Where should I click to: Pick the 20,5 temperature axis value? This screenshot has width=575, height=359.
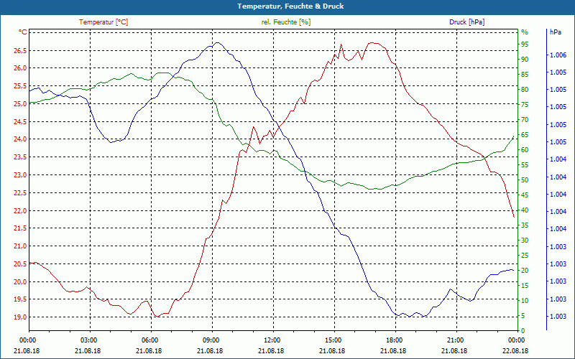(20, 264)
